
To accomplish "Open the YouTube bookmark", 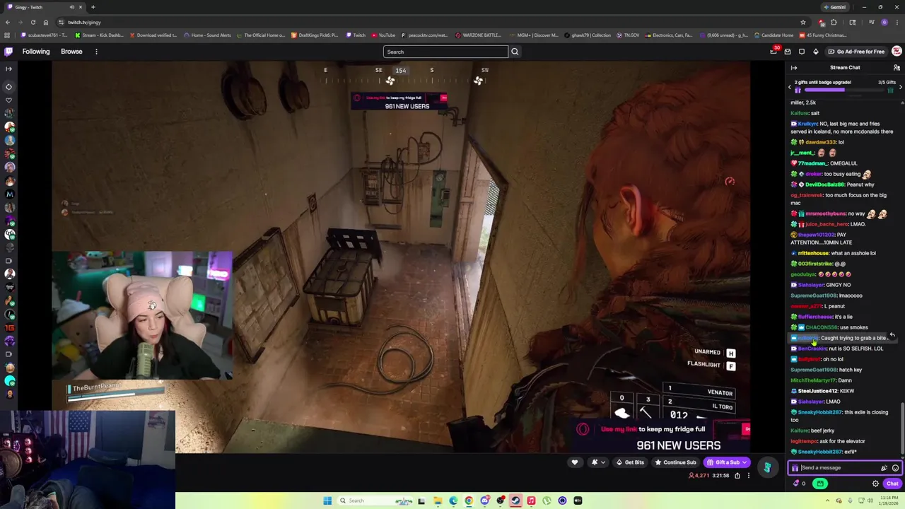I will point(383,35).
